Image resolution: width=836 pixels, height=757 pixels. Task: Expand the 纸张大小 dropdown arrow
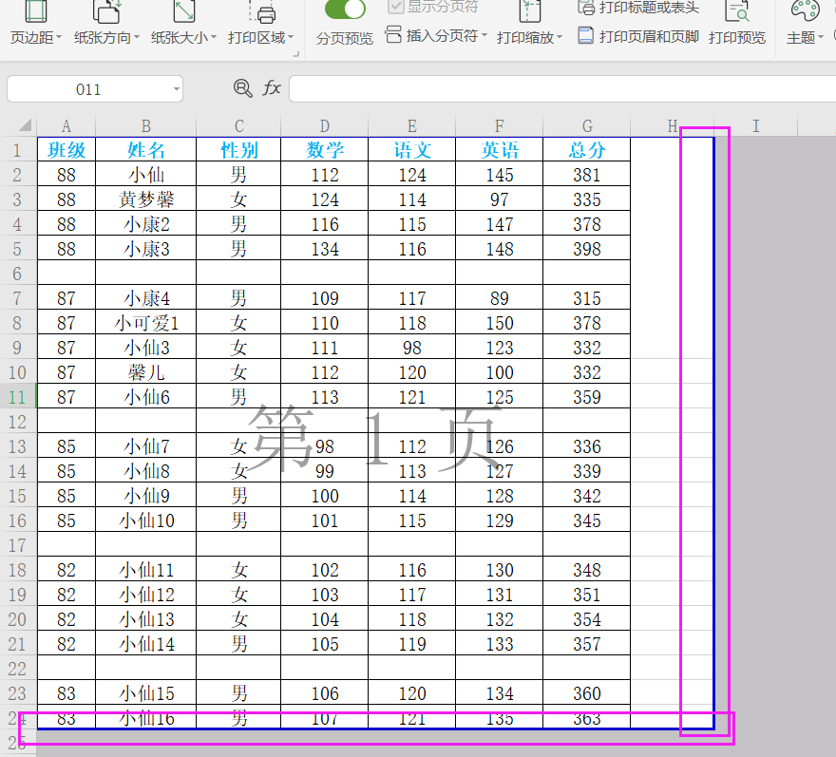click(x=213, y=37)
